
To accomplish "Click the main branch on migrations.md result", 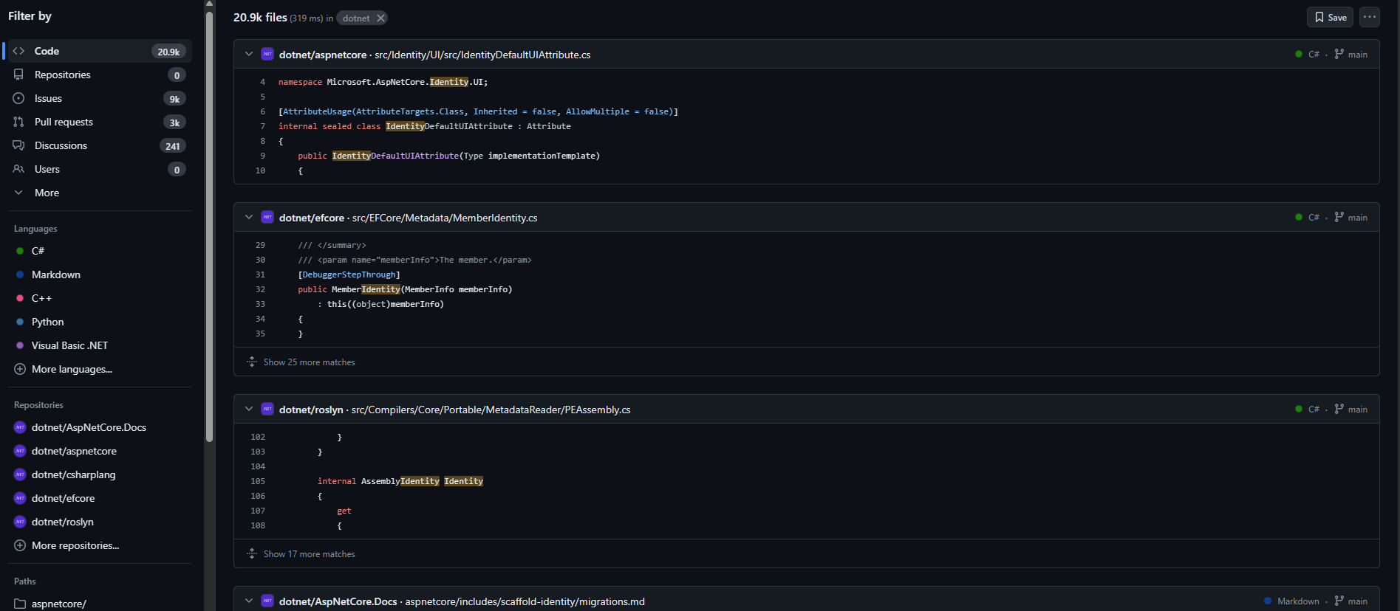I will click(x=1351, y=601).
